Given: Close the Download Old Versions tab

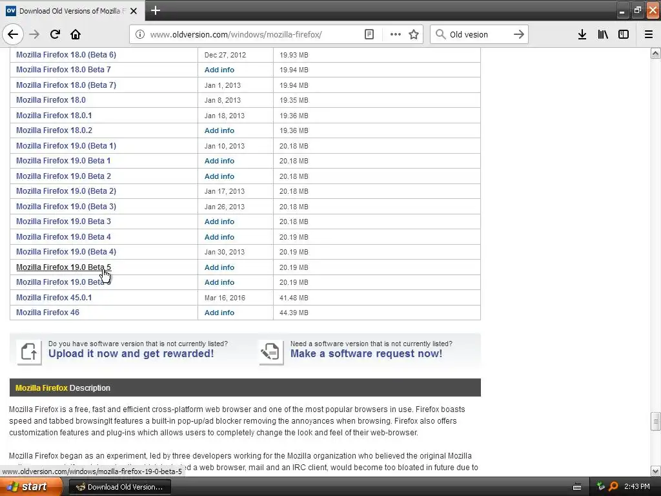Looking at the screenshot, I should (134, 11).
